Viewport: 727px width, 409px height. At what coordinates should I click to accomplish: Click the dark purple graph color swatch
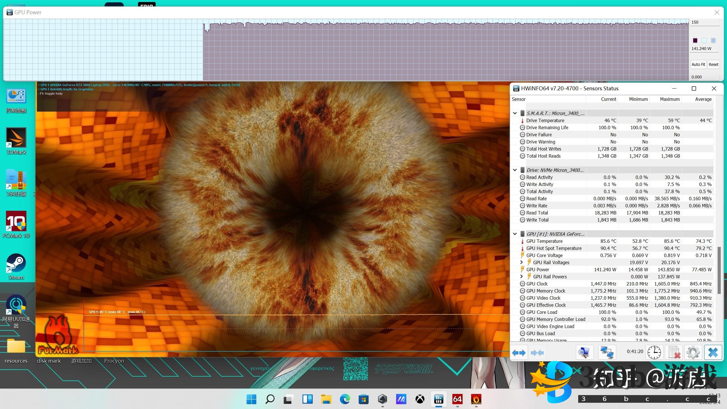point(695,41)
